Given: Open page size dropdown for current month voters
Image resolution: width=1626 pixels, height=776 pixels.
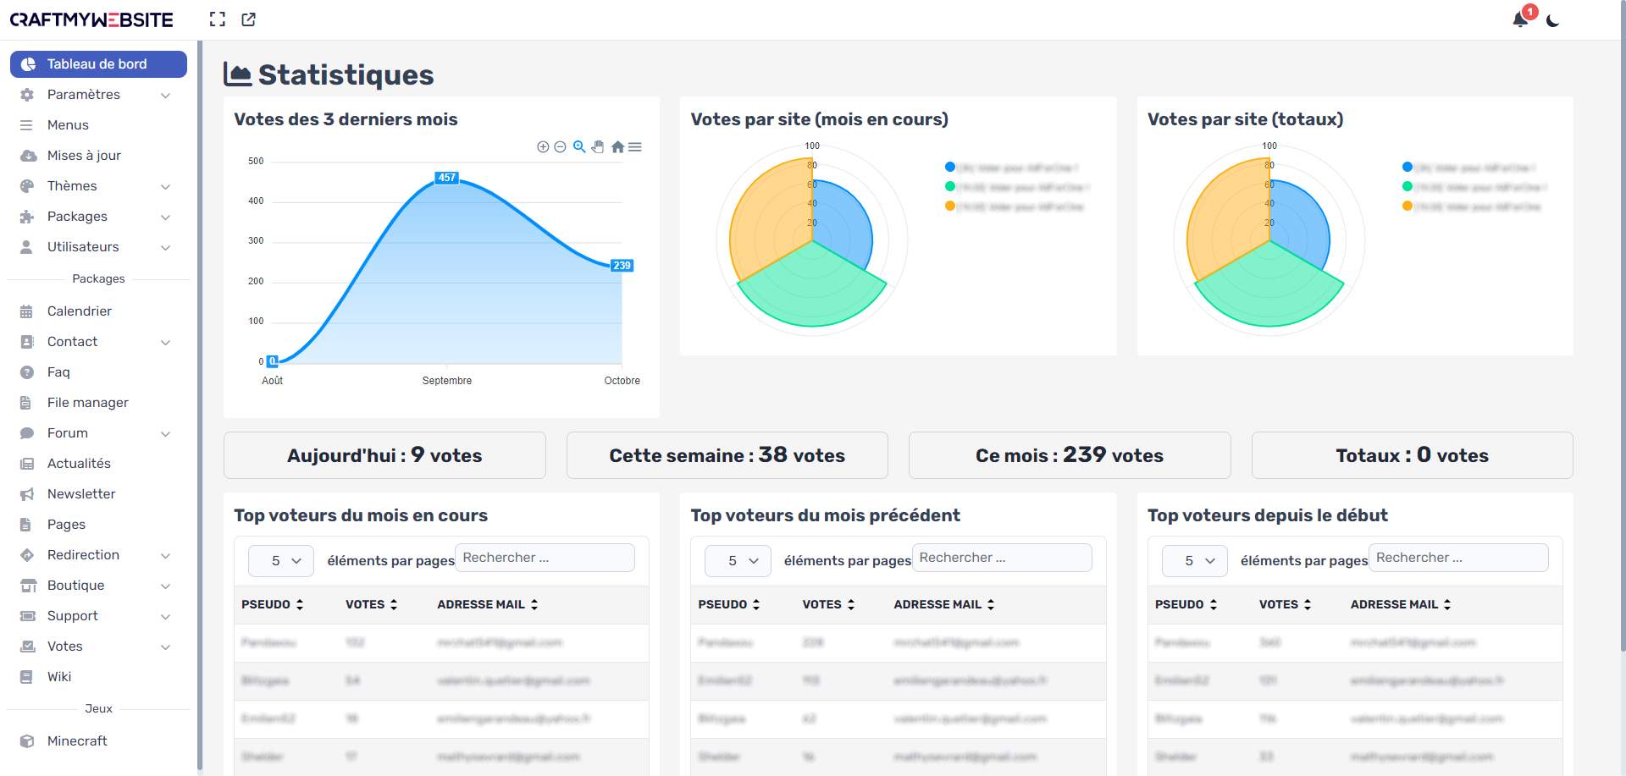Looking at the screenshot, I should click(281, 561).
